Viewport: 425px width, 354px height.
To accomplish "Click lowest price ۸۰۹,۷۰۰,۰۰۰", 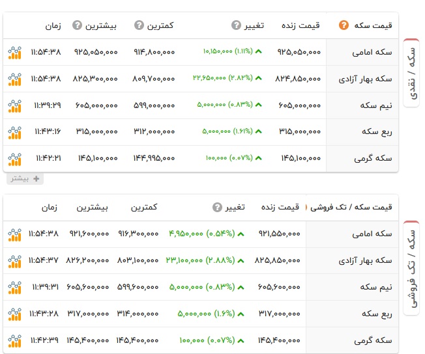I will pos(154,79).
